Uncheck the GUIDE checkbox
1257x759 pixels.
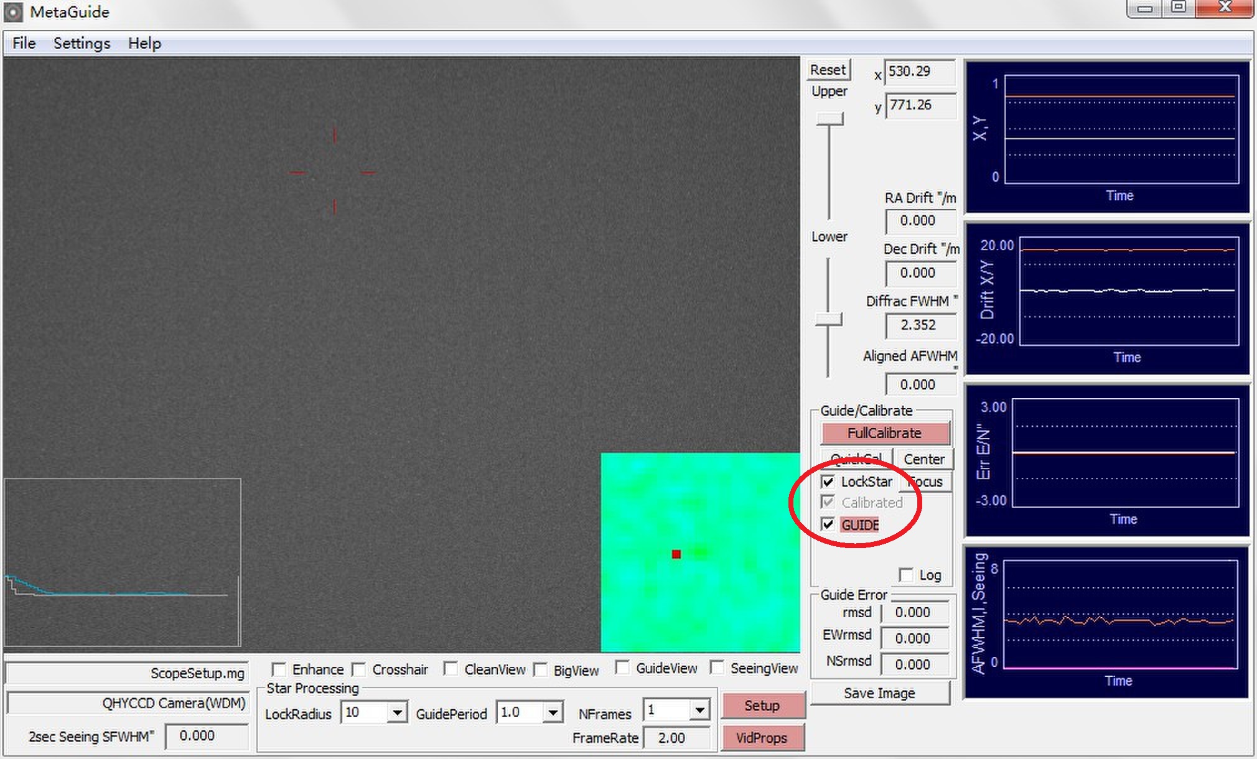tap(828, 524)
